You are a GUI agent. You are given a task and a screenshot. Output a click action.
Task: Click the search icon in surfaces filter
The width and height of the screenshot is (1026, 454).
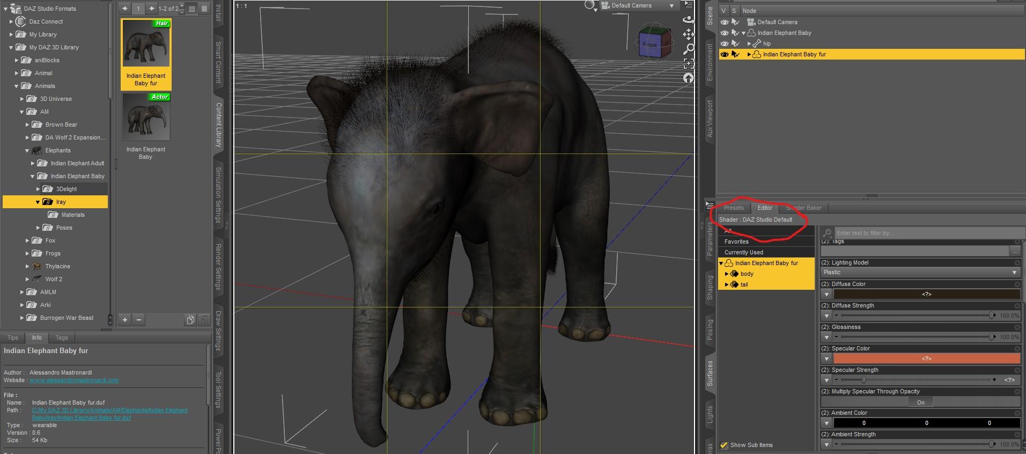[x=827, y=233]
